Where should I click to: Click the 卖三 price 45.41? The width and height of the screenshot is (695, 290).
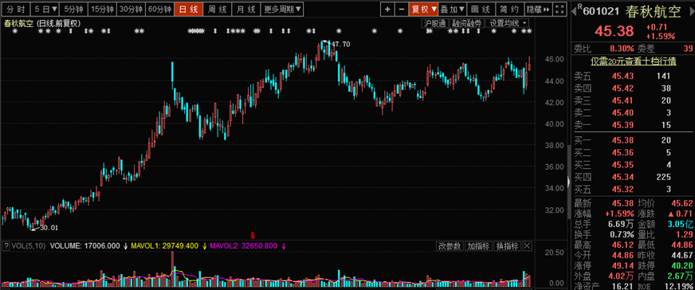point(622,100)
